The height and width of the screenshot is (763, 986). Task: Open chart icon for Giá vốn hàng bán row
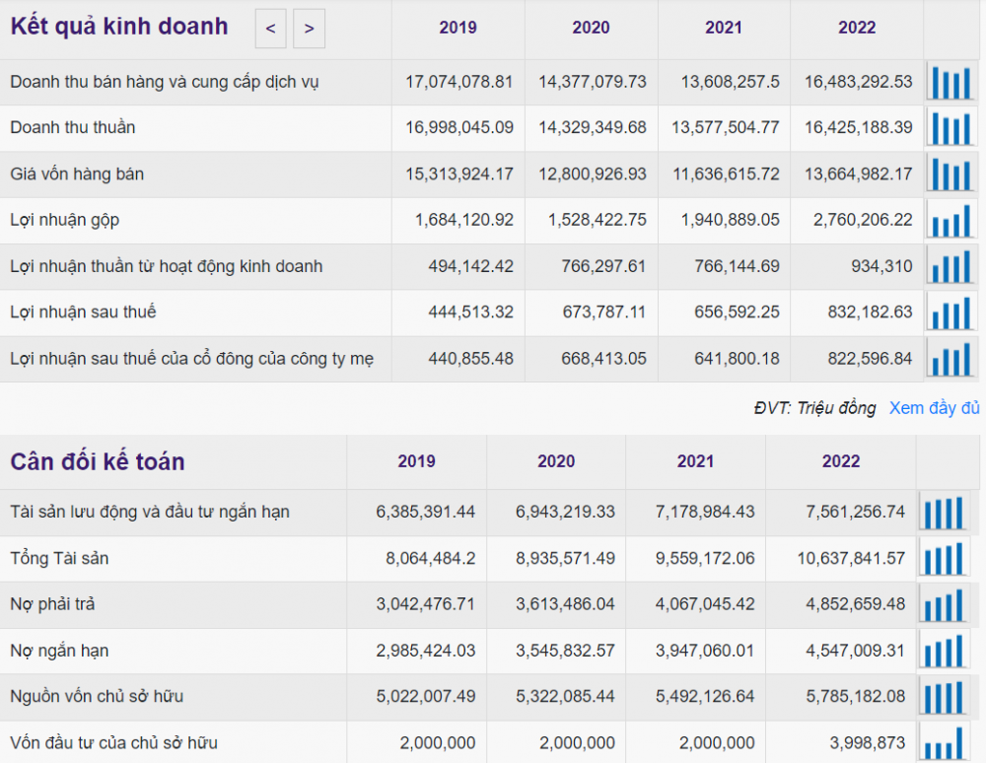(x=951, y=174)
